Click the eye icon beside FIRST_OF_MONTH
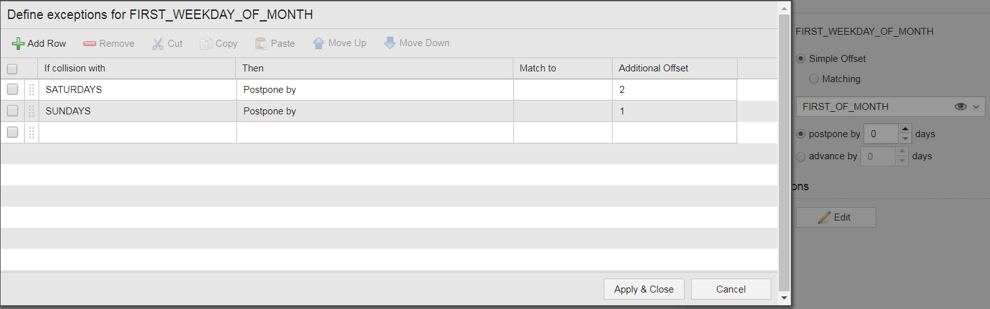The height and width of the screenshot is (309, 990). (961, 107)
